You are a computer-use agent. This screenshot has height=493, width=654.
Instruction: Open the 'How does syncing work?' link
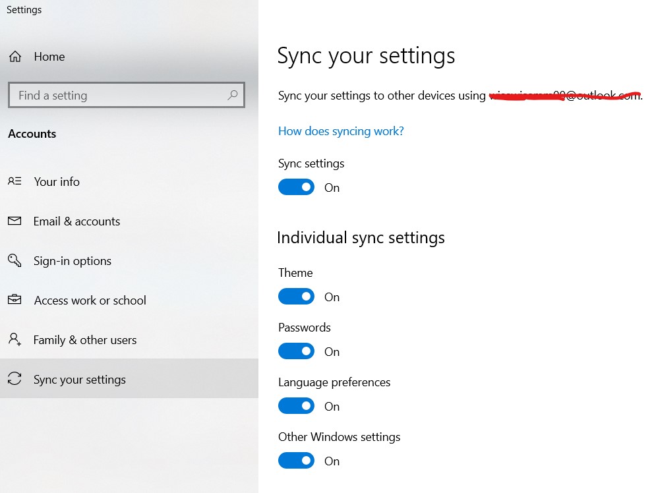(341, 131)
